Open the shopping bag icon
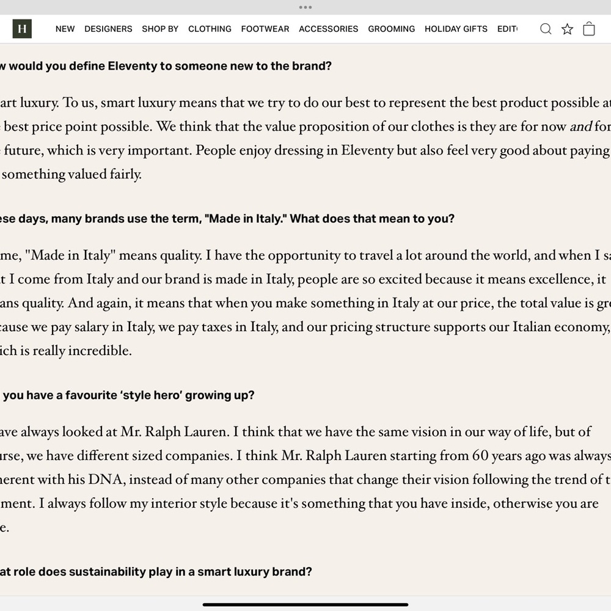Image resolution: width=611 pixels, height=611 pixels. [589, 29]
